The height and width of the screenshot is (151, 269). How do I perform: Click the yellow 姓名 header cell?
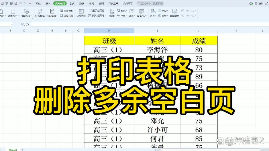point(157,41)
